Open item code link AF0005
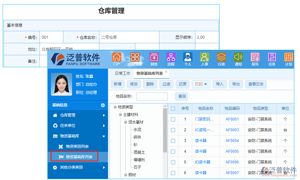 (232, 151)
